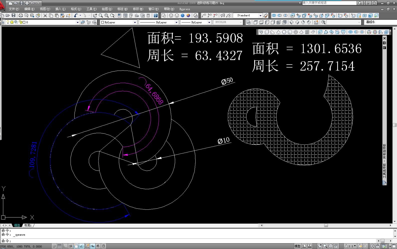
Task: Toggle Polar Tracking in the status bar
Action: click(x=71, y=246)
